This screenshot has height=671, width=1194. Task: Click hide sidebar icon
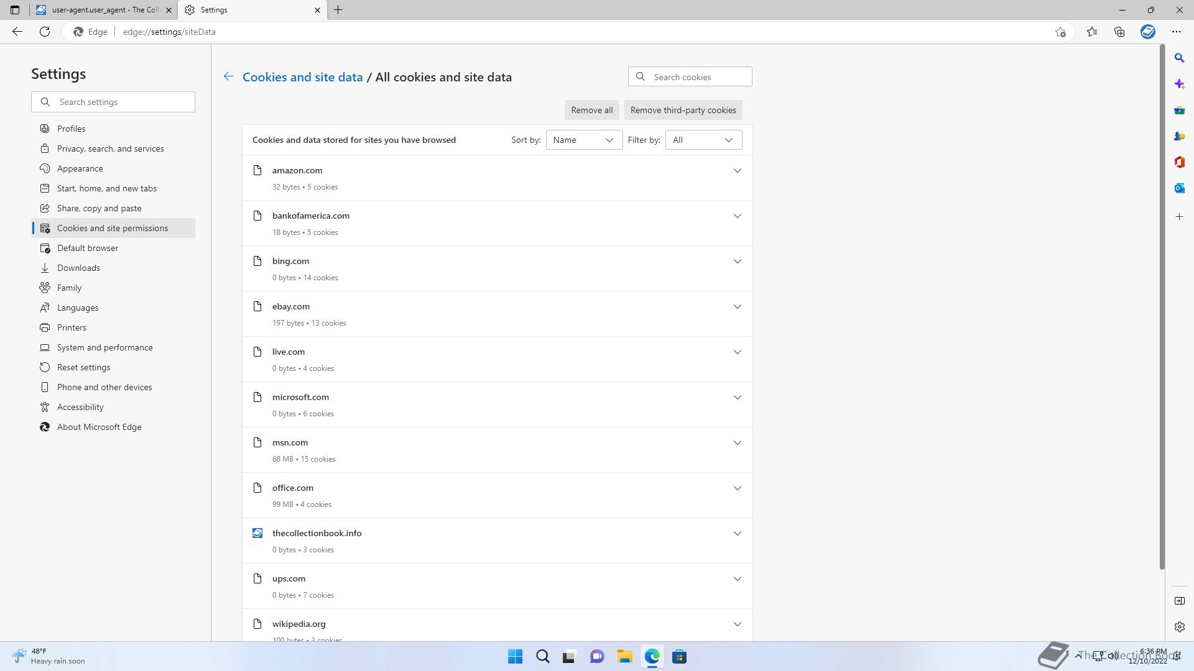[x=1179, y=601]
